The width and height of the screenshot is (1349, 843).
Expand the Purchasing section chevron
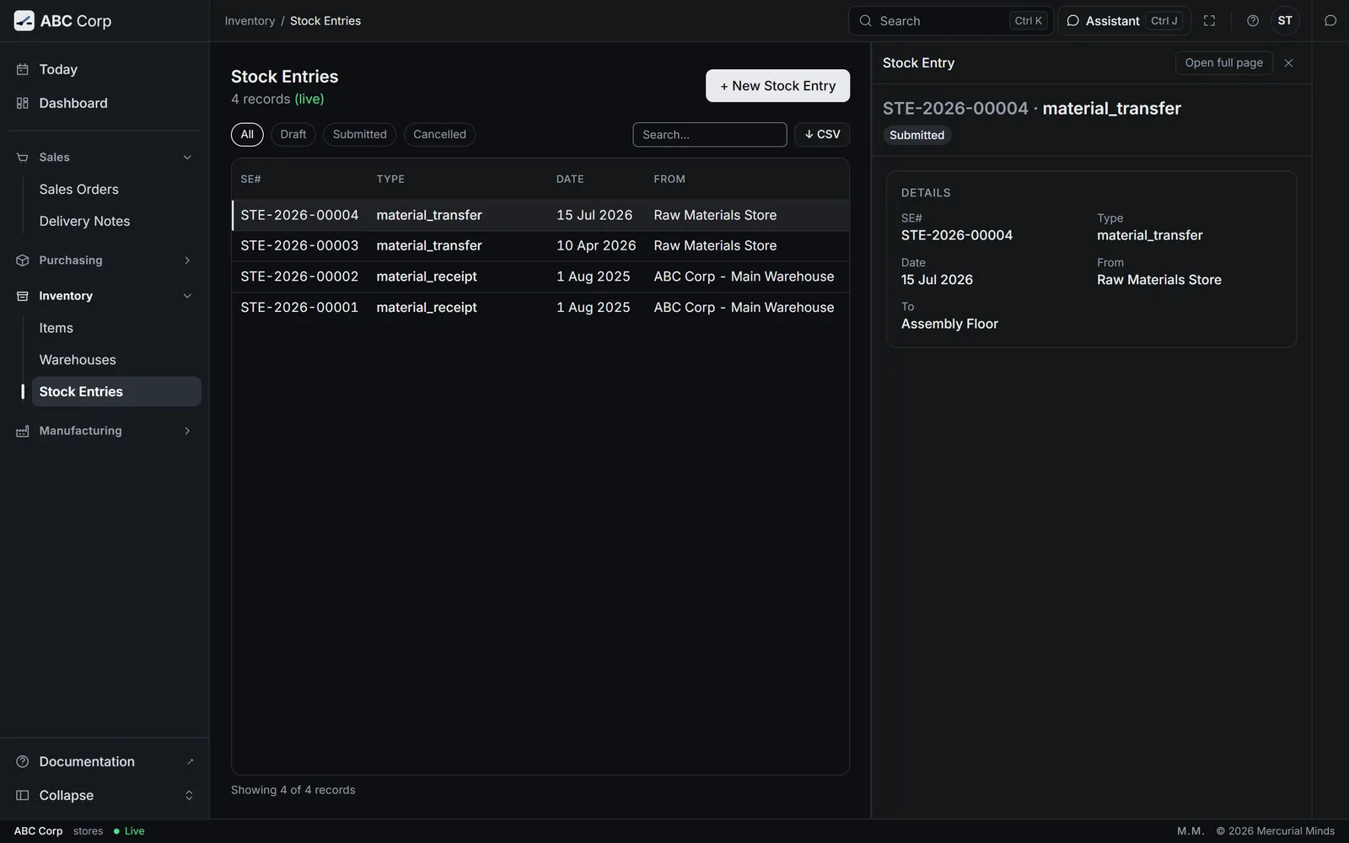point(187,260)
